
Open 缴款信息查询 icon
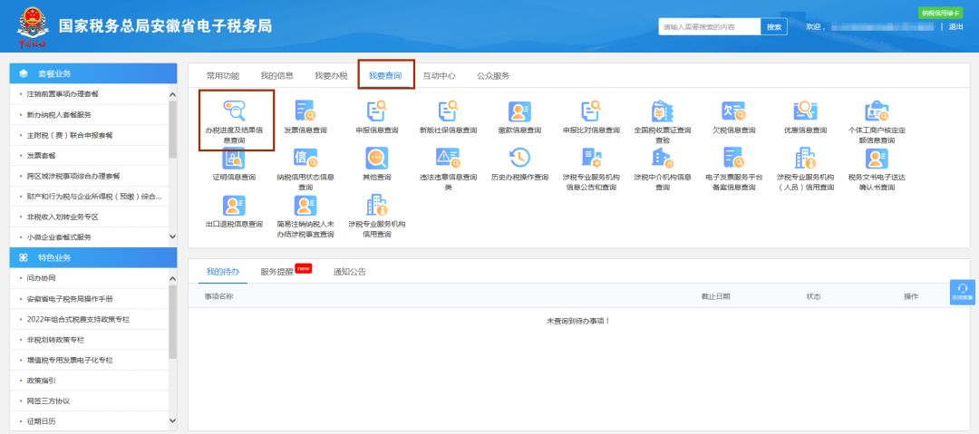tap(519, 111)
